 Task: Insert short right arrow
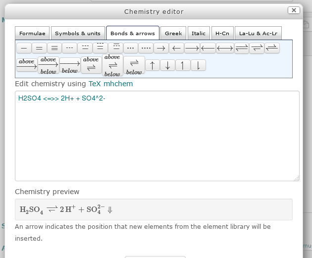click(x=161, y=48)
